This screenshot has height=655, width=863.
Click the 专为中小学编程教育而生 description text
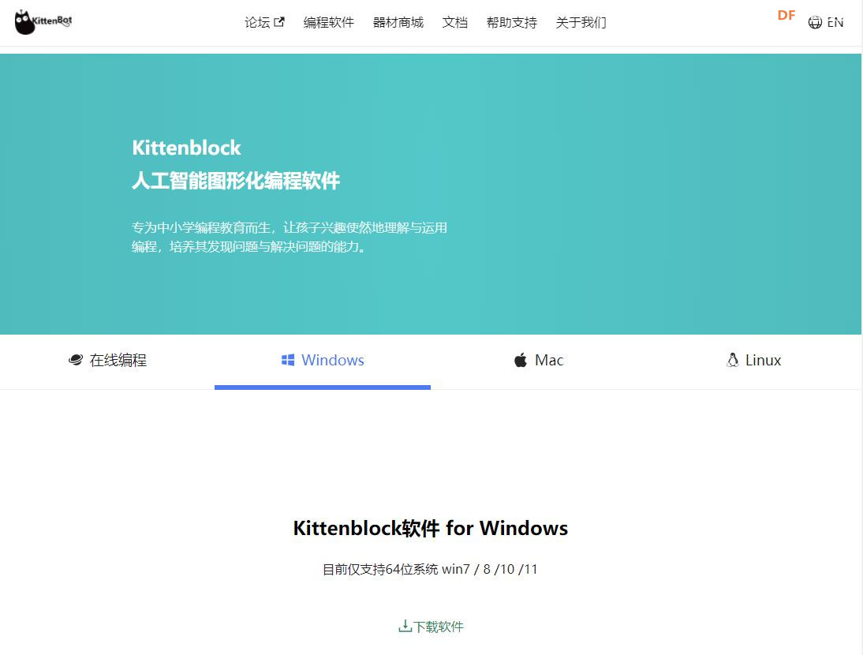289,238
